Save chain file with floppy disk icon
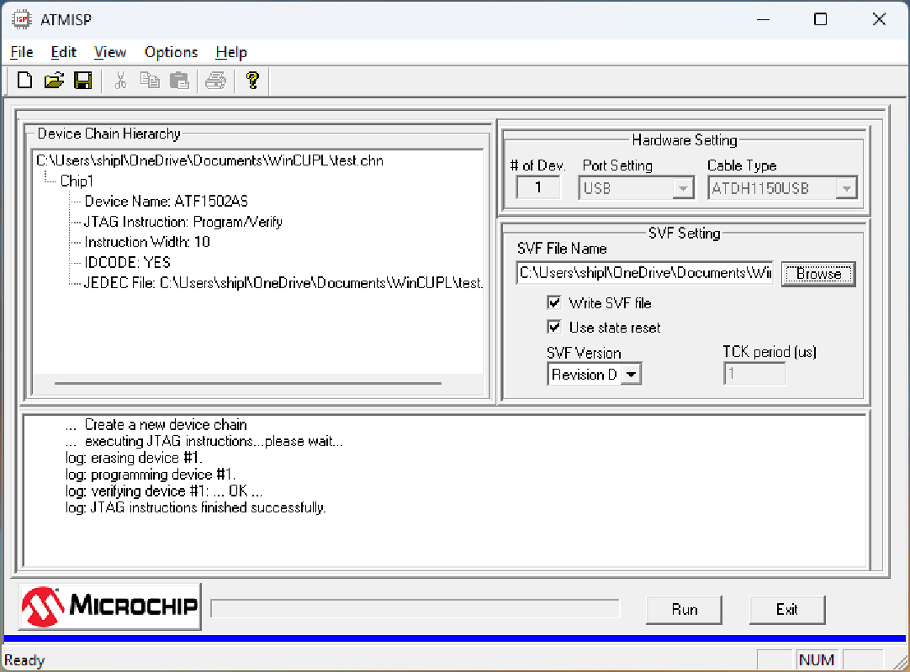Viewport: 910px width, 672px height. [x=83, y=80]
